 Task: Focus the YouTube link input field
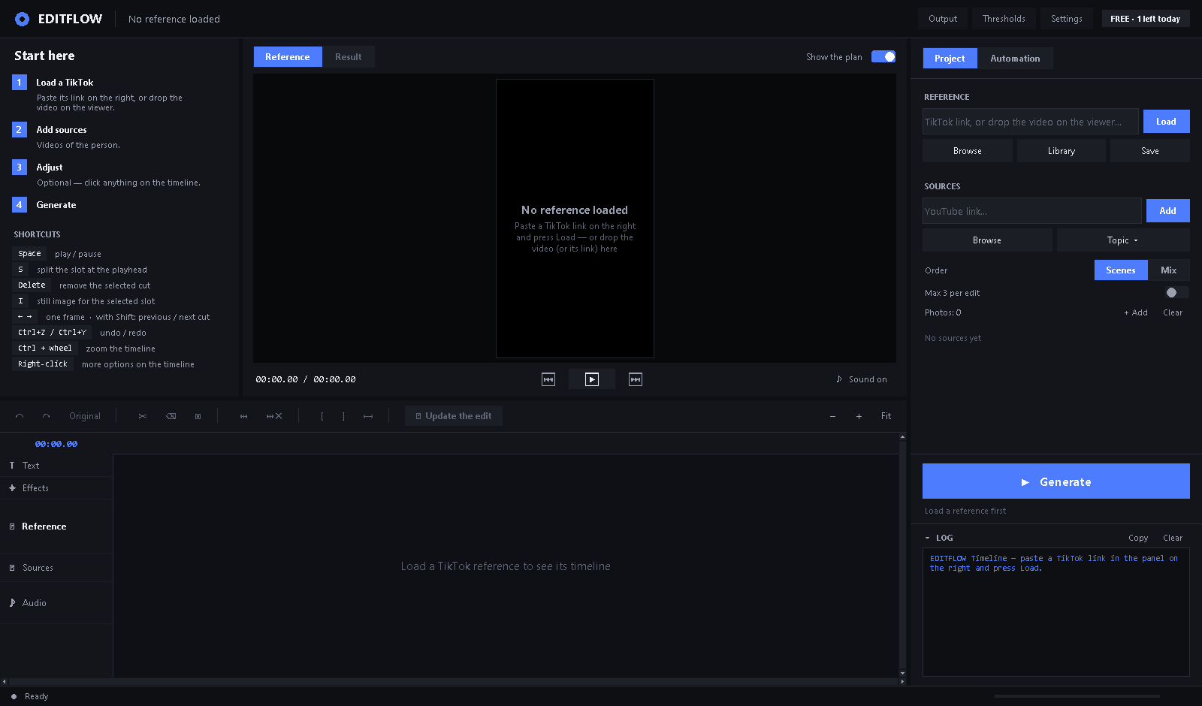1032,211
